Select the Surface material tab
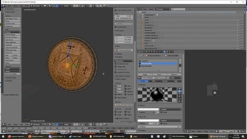Image resolution: width=247 pixels, height=139 pixels. pyautogui.click(x=143, y=81)
